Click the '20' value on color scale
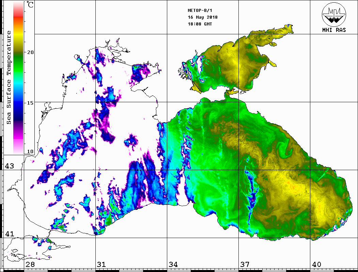Viewport: 358px width, 272px height. pyautogui.click(x=30, y=52)
